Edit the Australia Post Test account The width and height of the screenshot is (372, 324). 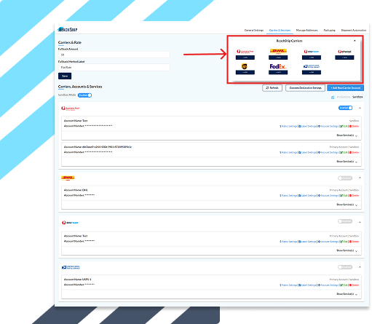(344, 126)
